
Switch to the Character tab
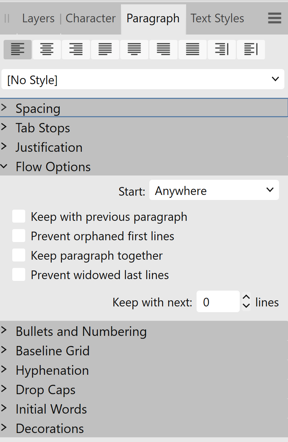pyautogui.click(x=90, y=18)
